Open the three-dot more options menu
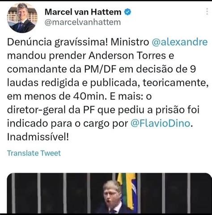 207,12
